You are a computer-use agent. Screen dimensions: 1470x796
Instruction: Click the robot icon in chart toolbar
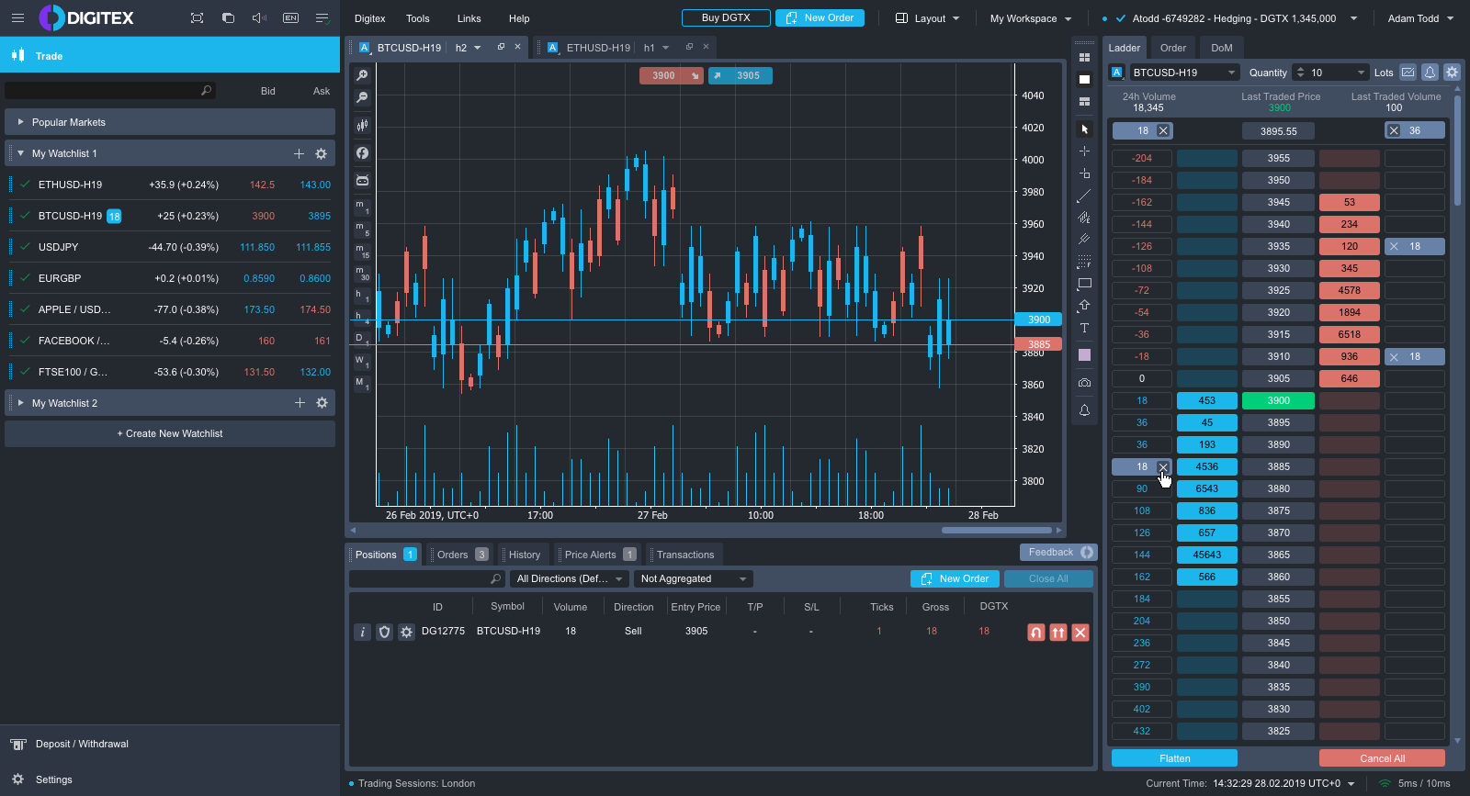point(362,180)
